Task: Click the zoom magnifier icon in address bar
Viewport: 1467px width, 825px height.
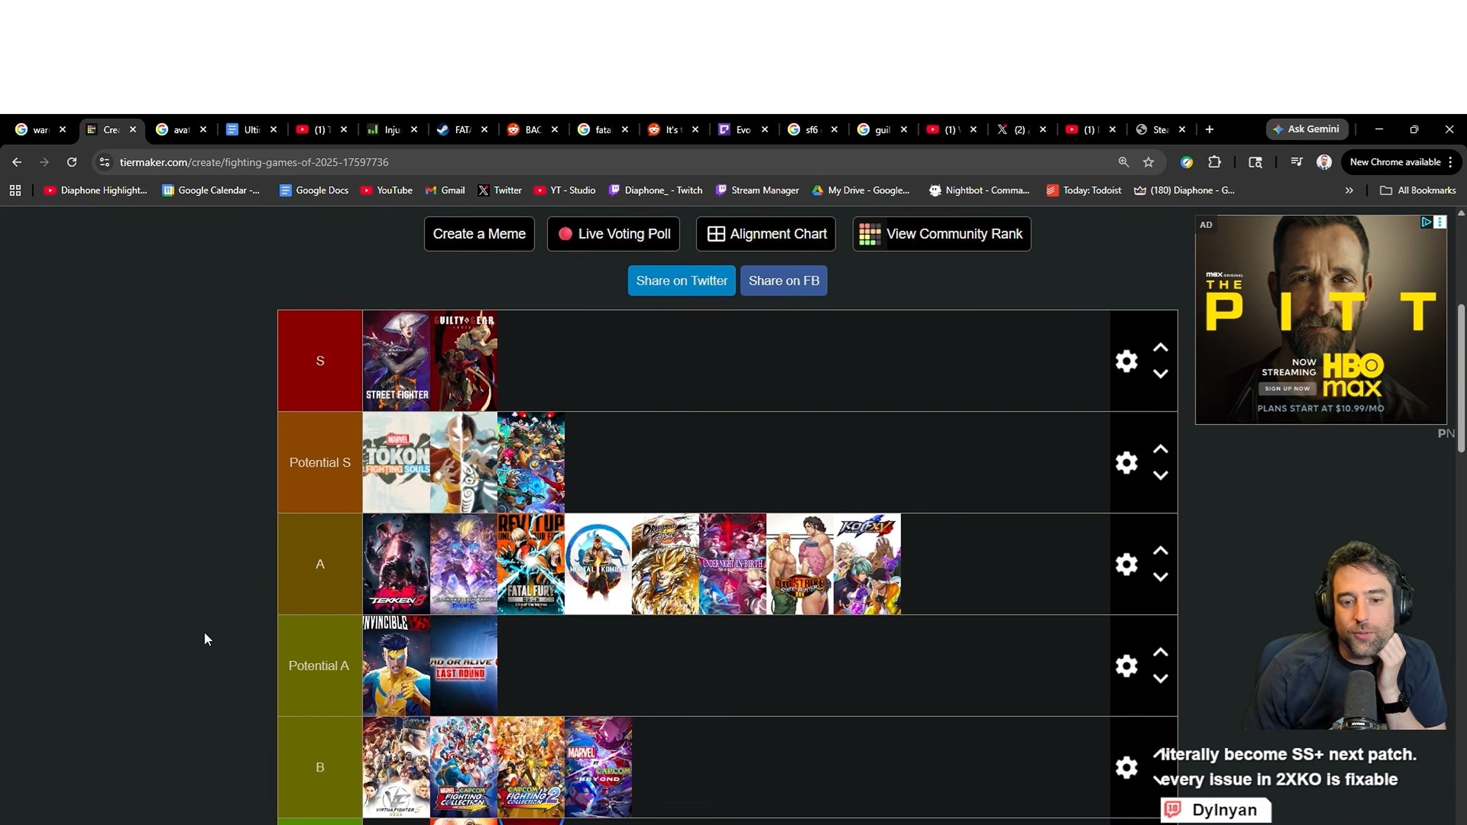Action: coord(1123,162)
